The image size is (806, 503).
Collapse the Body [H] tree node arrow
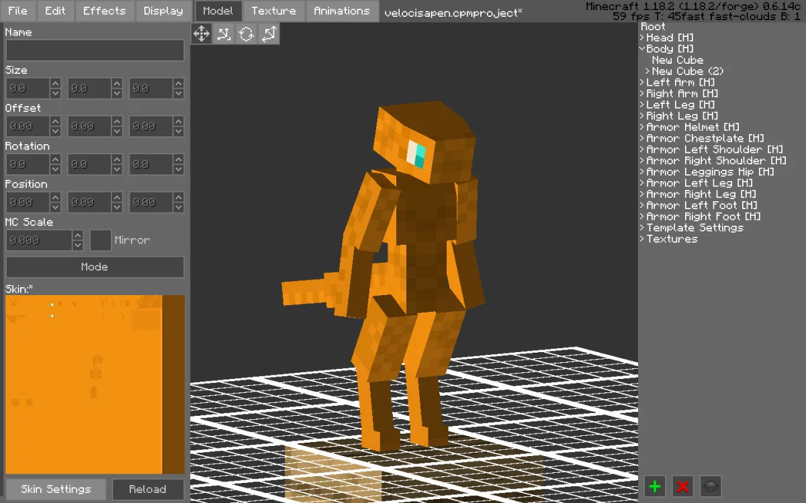click(642, 49)
